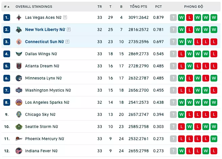Viewport: 222px width, 159px height.
Task: Open the New York Liberty Nữ team link
Action: [45, 30]
